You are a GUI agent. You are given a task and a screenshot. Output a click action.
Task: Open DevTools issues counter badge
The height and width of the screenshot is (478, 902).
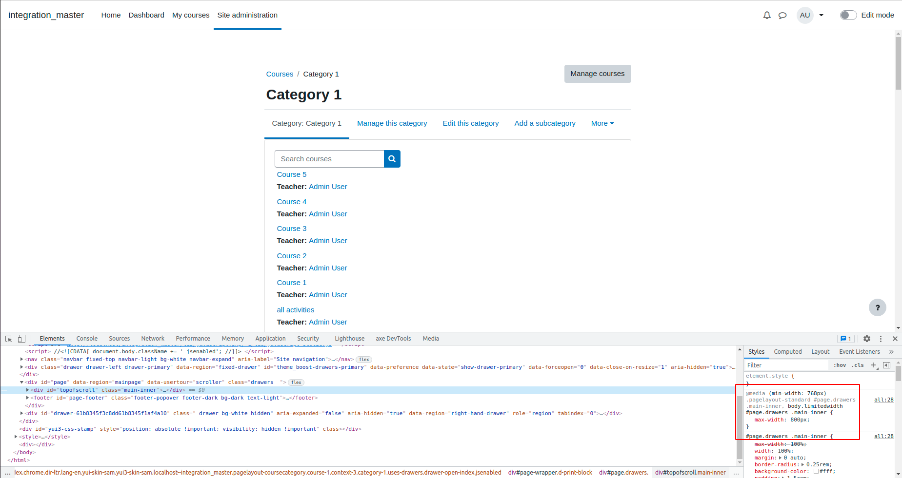pos(846,339)
